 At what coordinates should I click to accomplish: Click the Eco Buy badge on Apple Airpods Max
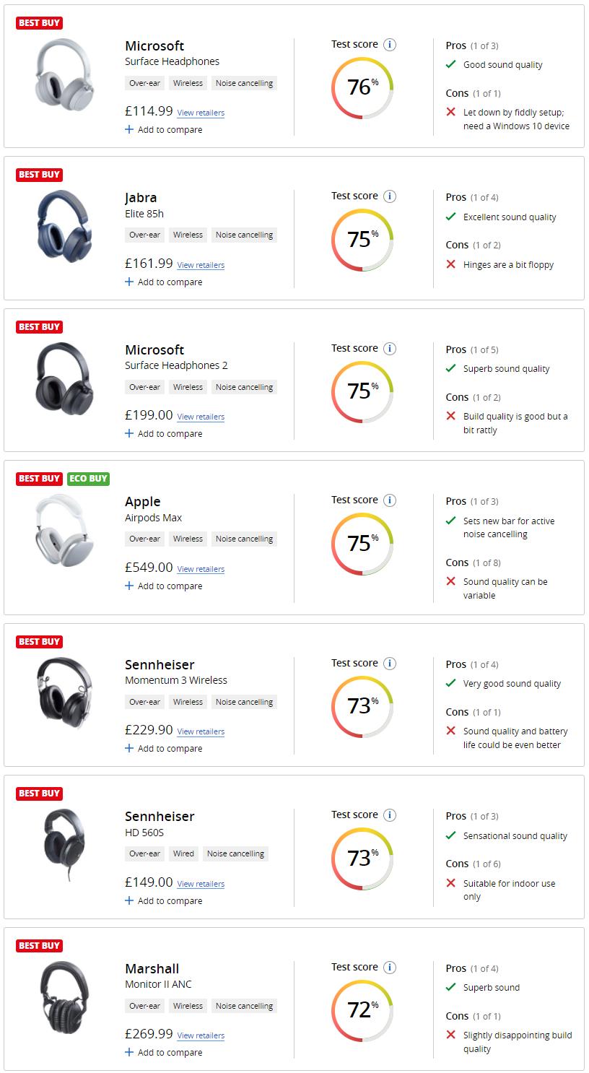click(88, 479)
